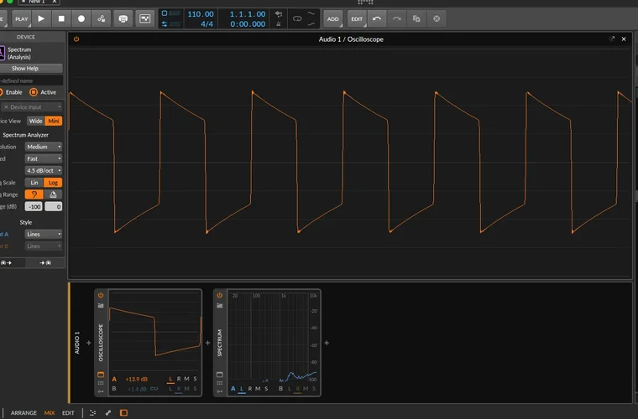
Task: Select Log frequency scale
Action: (53, 182)
